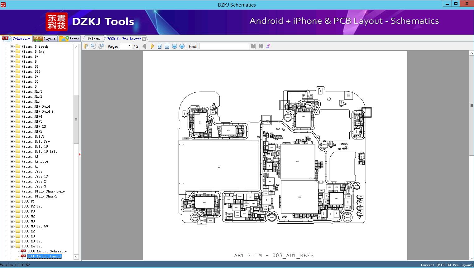
Task: Click the document viewer scrollbar thumb
Action: 472,105
